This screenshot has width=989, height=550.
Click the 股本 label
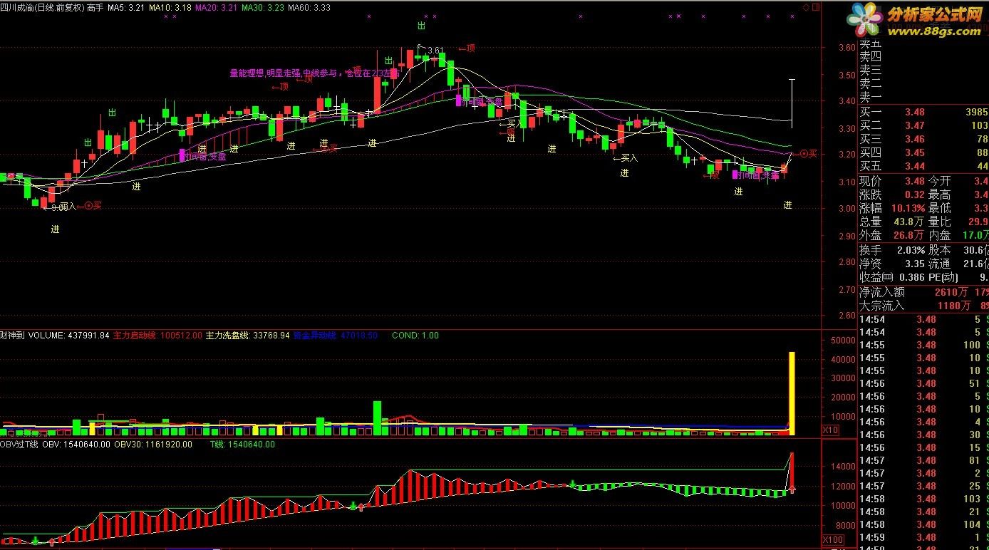(940, 250)
